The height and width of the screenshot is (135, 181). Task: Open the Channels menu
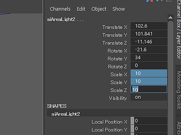(60, 9)
